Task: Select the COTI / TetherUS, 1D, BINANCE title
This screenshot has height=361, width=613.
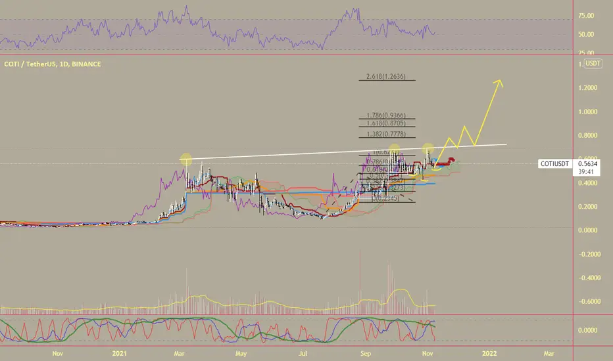Action: click(53, 64)
